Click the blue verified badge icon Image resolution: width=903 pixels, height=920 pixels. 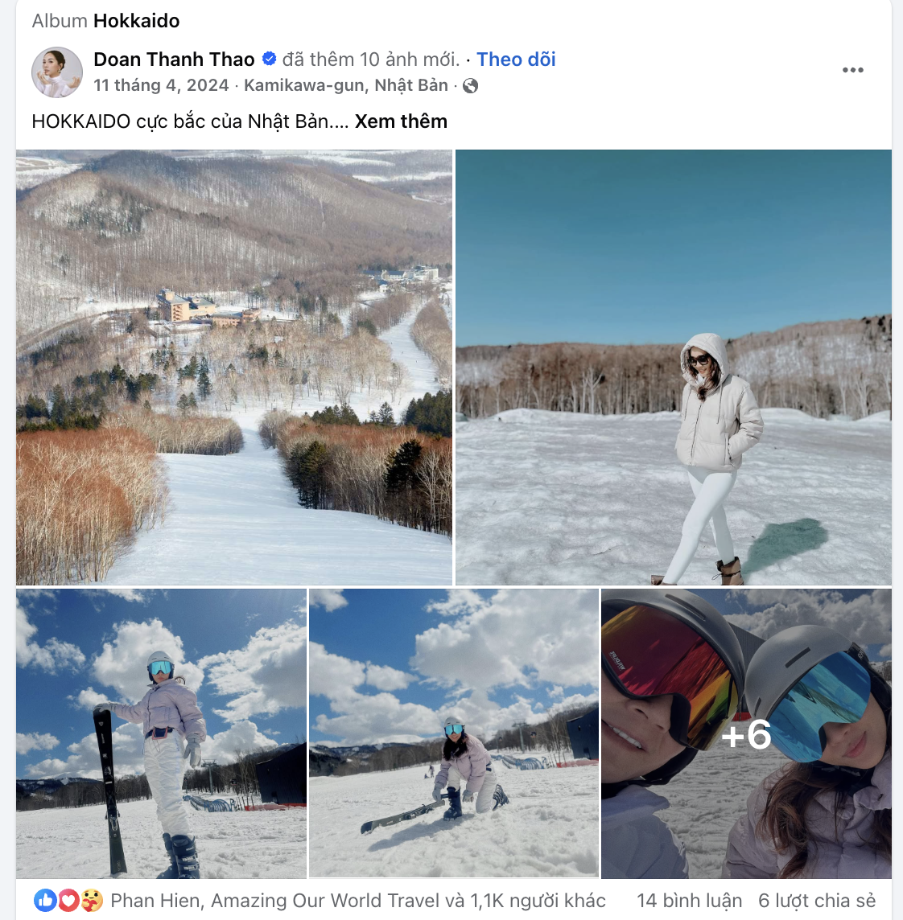pos(270,59)
